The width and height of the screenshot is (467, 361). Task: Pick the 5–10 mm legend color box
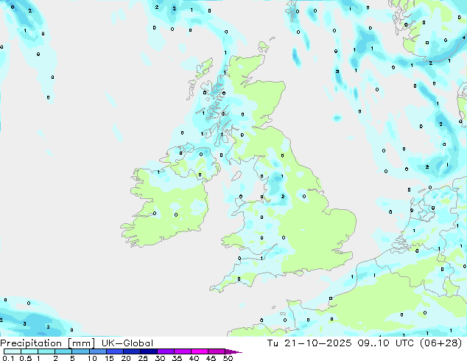point(80,351)
